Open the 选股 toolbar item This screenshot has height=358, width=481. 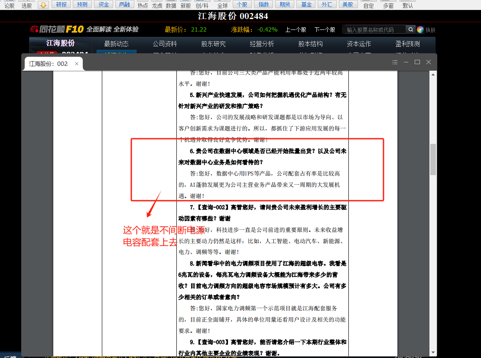coord(27,5)
